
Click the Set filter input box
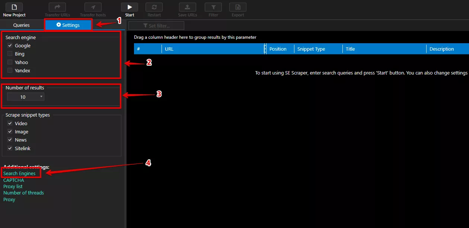pyautogui.click(x=156, y=26)
